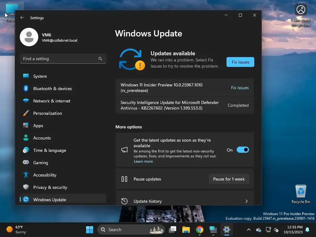316x237 pixels.
Task: Click the Security Intelligence Update row text
Action: (x=169, y=105)
